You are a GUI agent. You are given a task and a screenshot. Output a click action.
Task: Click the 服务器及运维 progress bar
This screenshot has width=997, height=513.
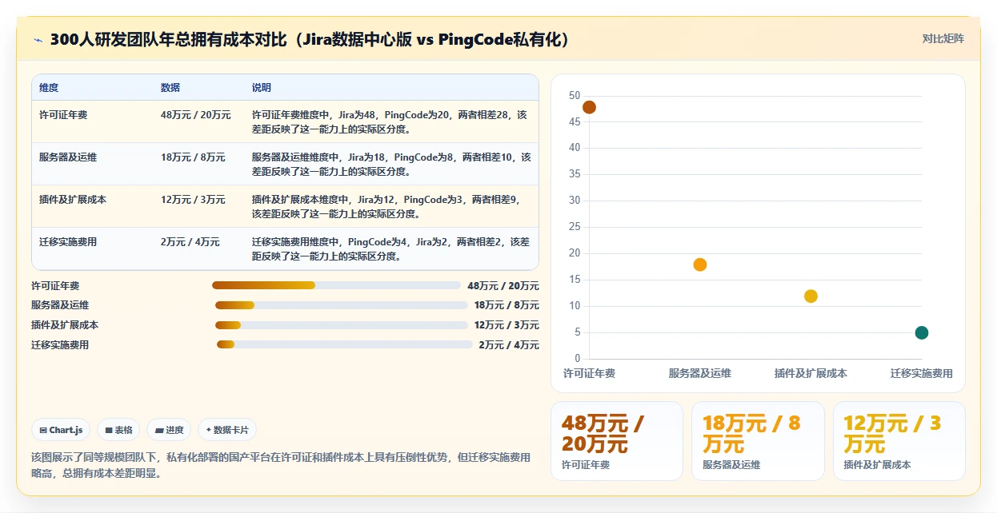point(342,305)
